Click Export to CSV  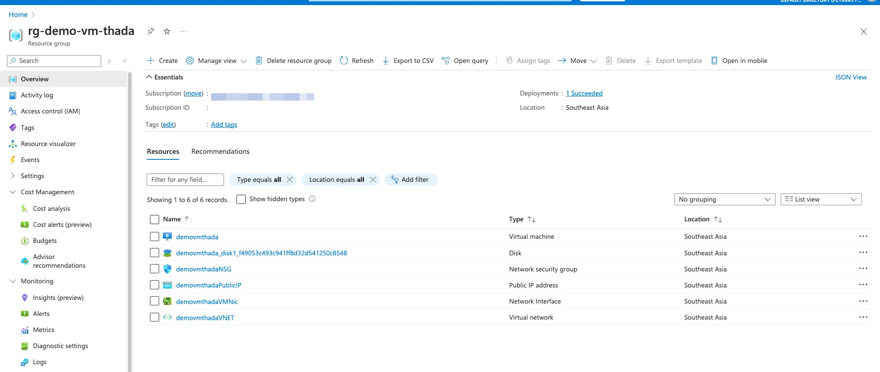coord(408,61)
